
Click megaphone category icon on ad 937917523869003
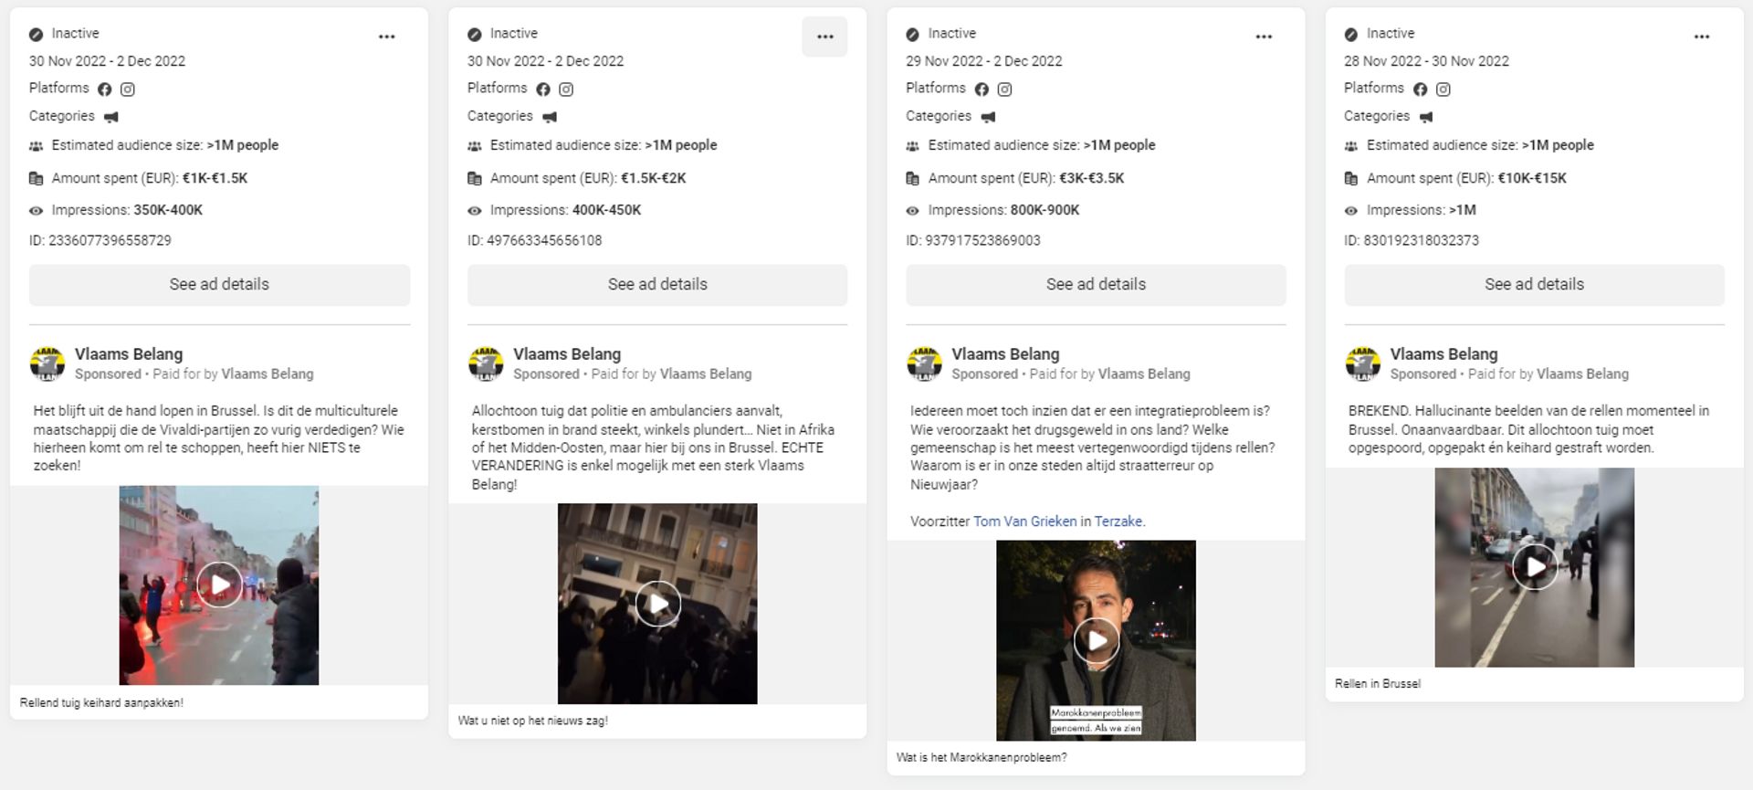(988, 117)
